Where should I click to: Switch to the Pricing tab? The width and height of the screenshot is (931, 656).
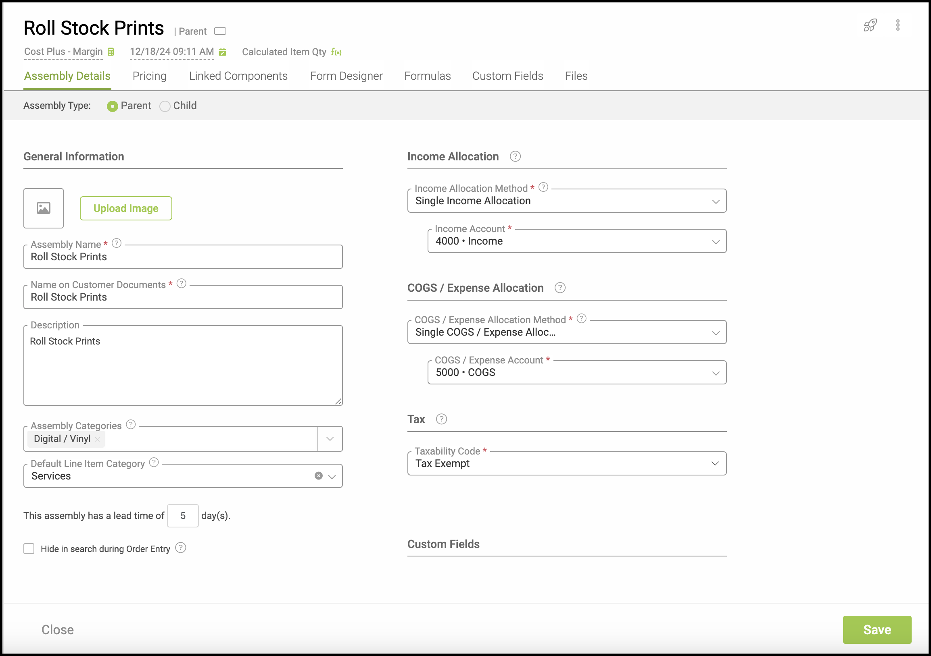click(x=149, y=76)
